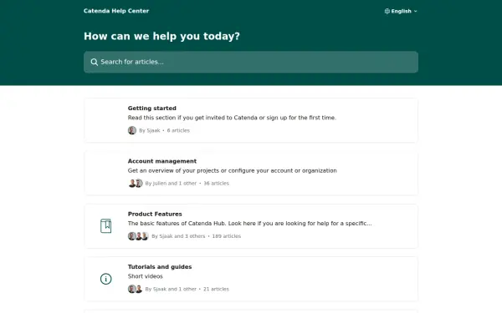Open the Product Features bookmark icon
This screenshot has height=313, width=502.
click(x=106, y=226)
